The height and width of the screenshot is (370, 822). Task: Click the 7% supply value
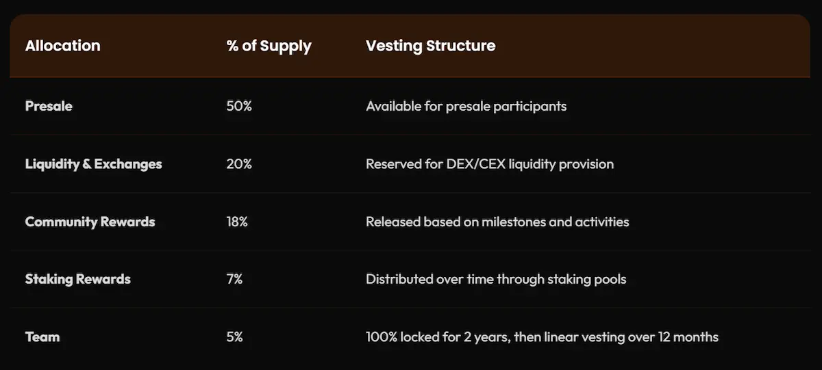(x=234, y=279)
